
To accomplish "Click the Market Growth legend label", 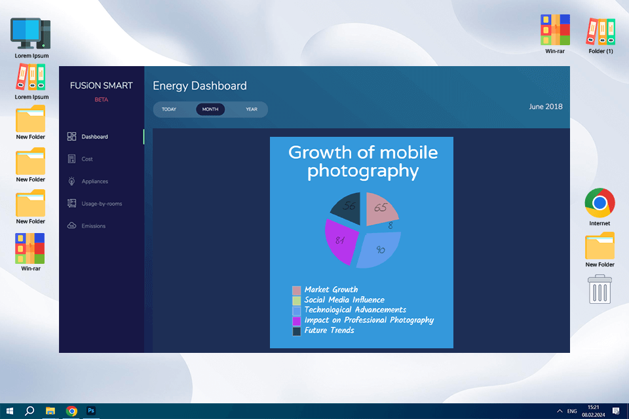I will 331,289.
